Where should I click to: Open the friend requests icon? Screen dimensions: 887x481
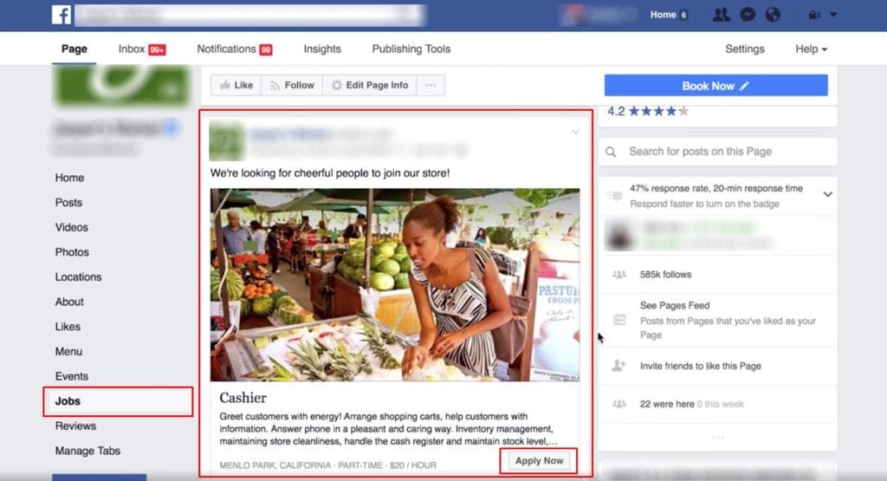tap(721, 15)
